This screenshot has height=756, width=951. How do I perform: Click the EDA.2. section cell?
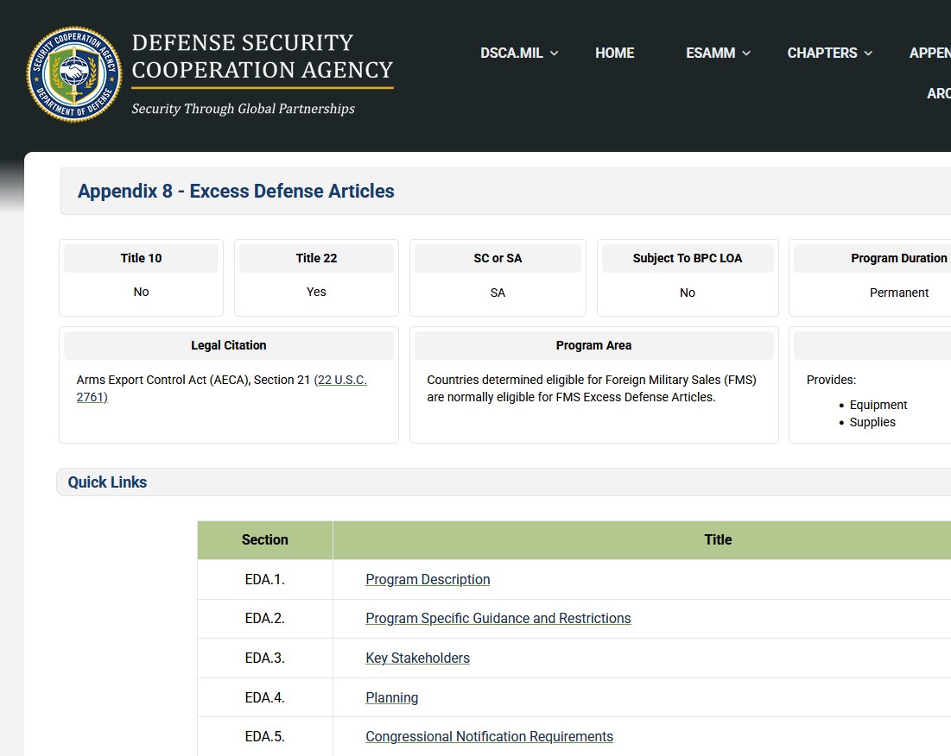point(265,619)
